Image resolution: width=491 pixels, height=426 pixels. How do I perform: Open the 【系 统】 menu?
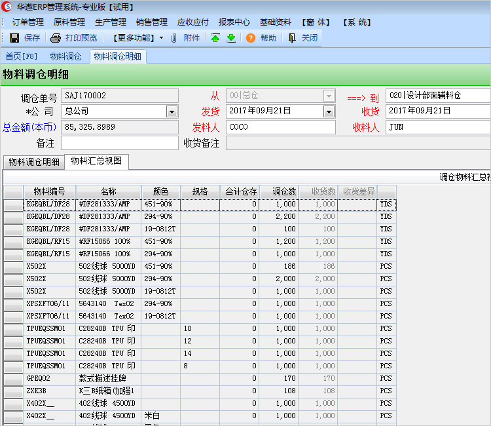(357, 22)
